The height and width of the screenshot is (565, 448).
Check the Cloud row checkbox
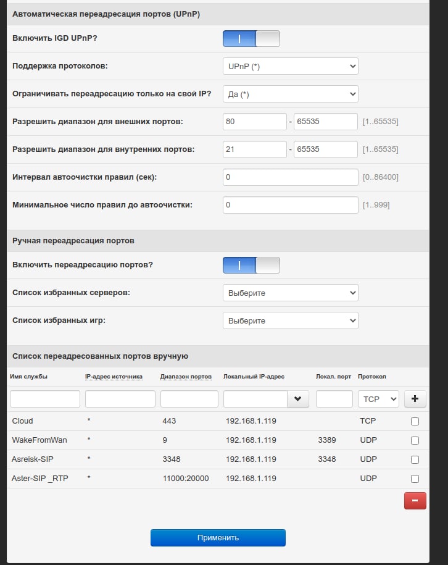415,421
